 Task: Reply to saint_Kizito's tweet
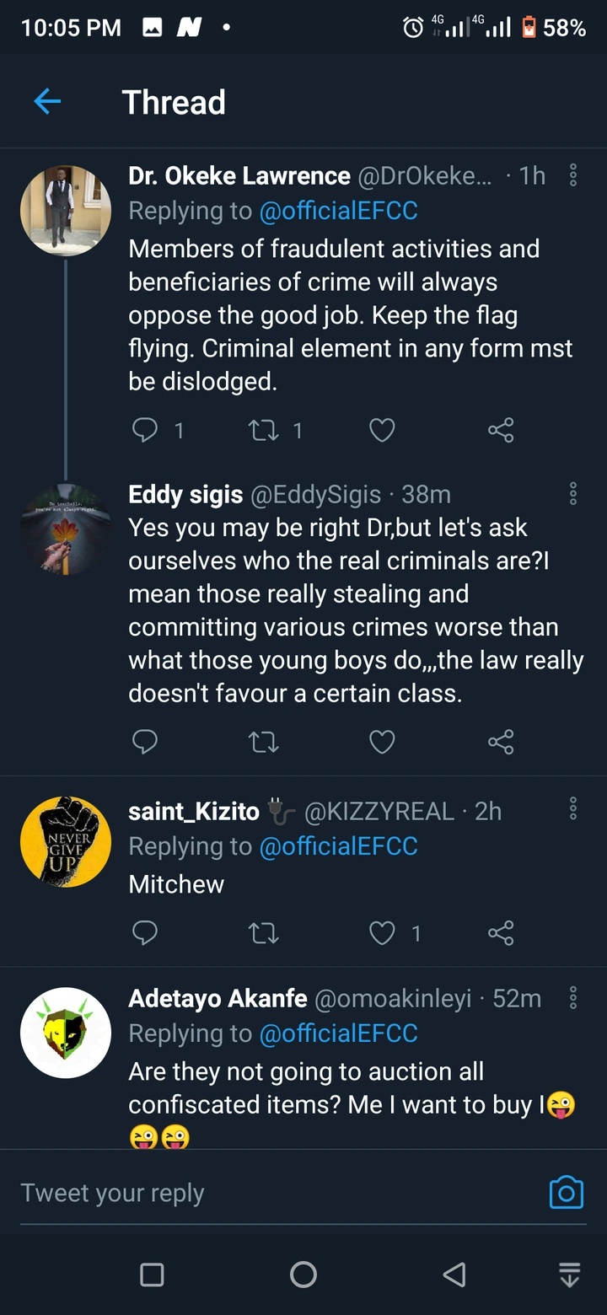(x=146, y=933)
